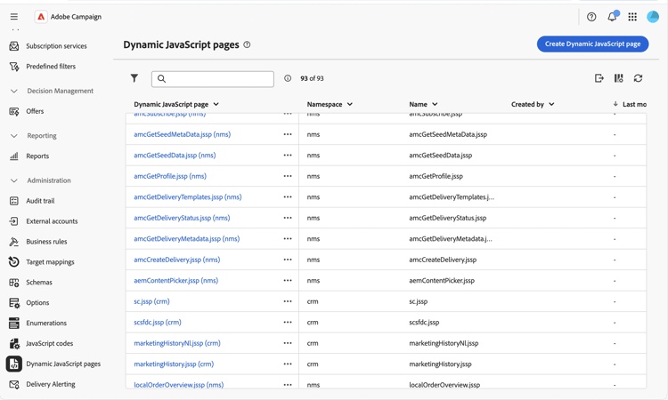
Task: Click name cell amcGetDeliveryStatus.jssp
Action: pyautogui.click(x=448, y=218)
